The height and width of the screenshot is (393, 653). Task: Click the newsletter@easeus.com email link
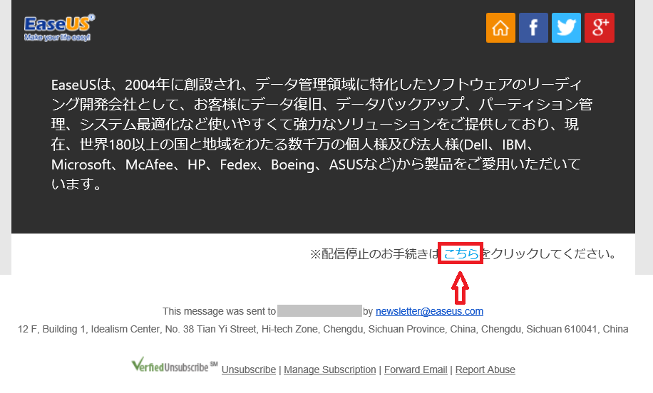[429, 311]
